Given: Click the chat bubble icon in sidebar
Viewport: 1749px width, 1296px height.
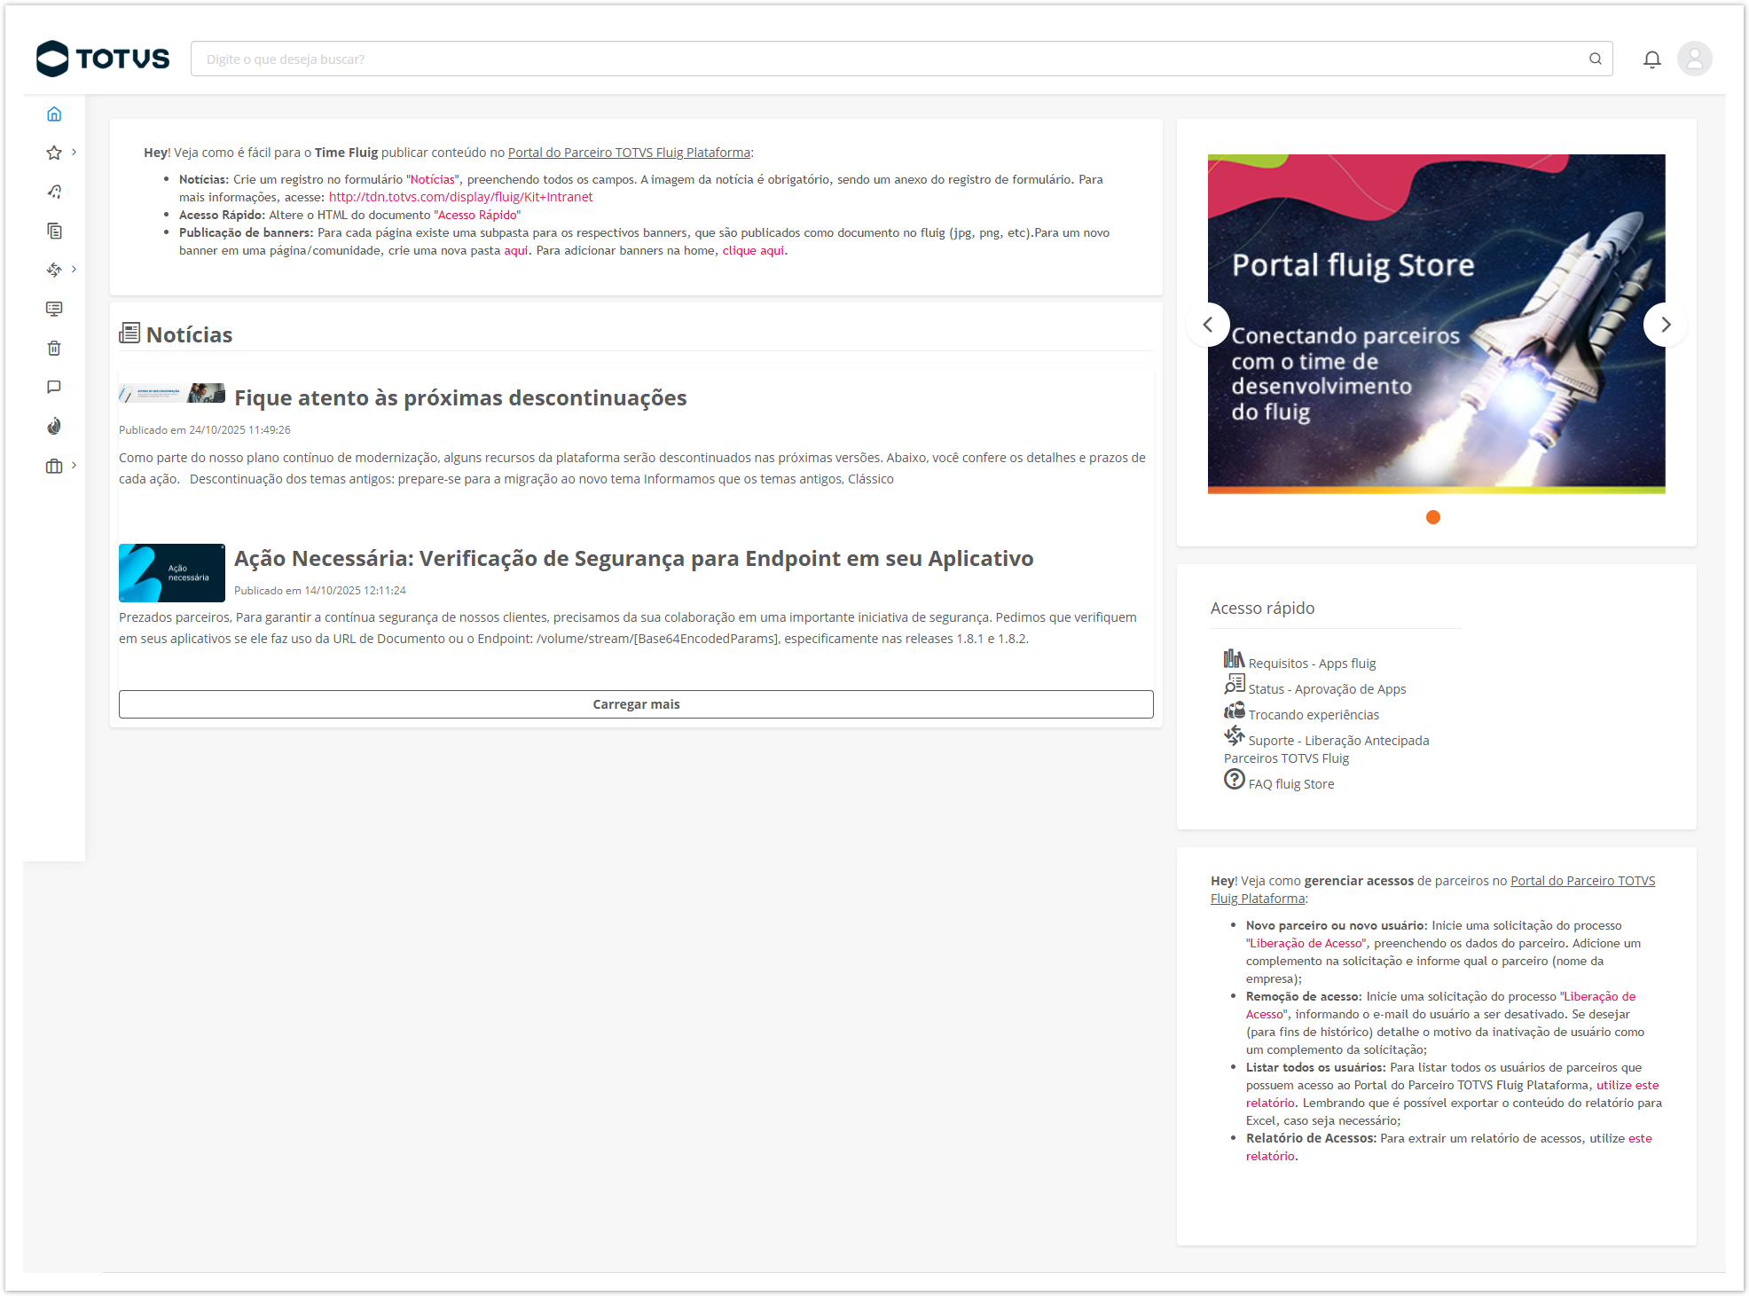Looking at the screenshot, I should click(x=54, y=388).
